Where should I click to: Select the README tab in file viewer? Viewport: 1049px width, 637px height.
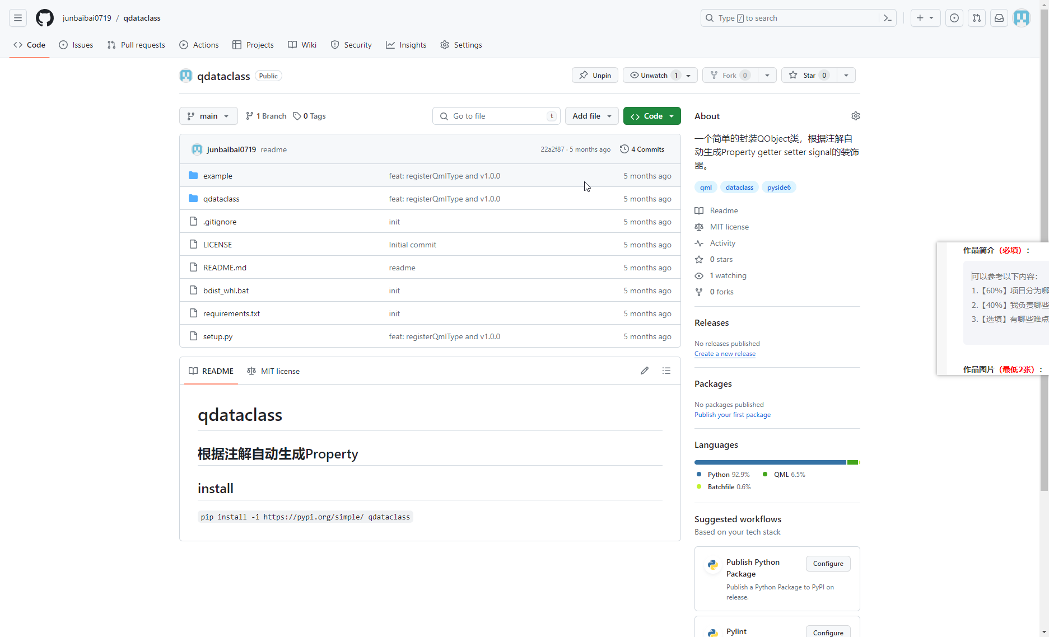(x=211, y=371)
